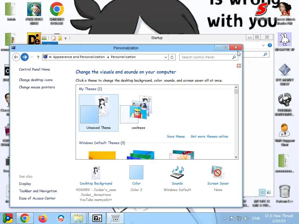Open Ease of Access Center link
Screen dimensions: 299x224
coord(37,198)
